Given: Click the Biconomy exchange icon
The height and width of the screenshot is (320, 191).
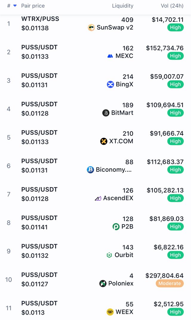Looking at the screenshot, I should pyautogui.click(x=90, y=170).
